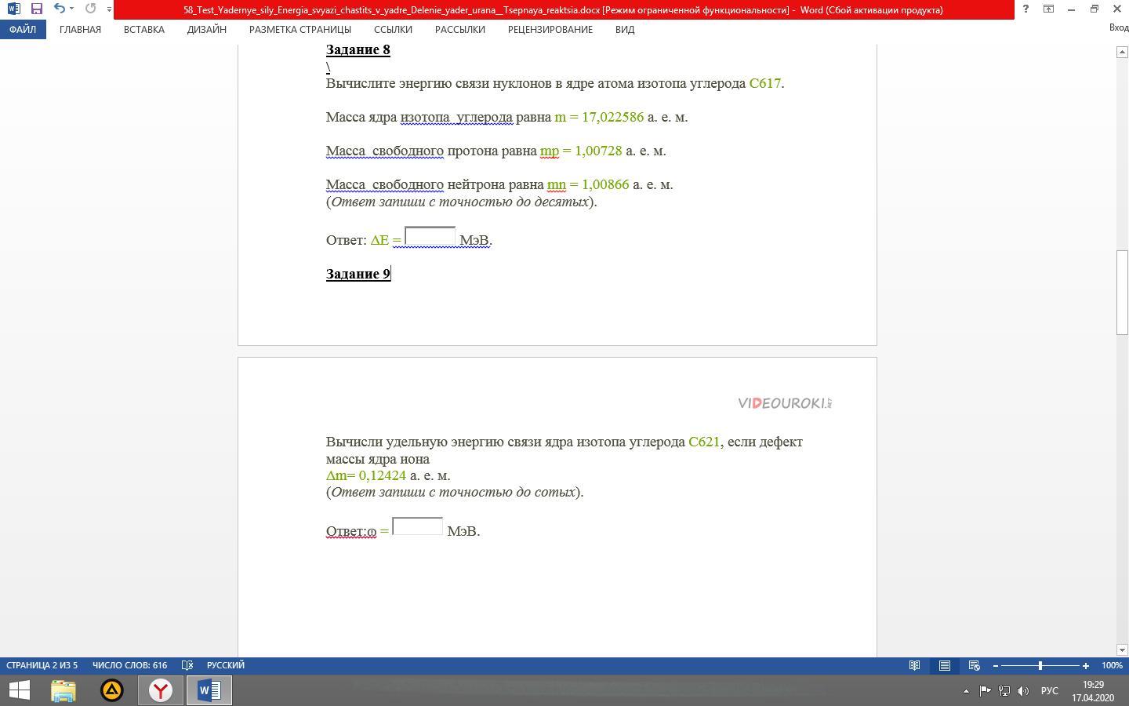This screenshot has width=1129, height=706.
Task: Switch to Web Layout view
Action: pos(974,665)
